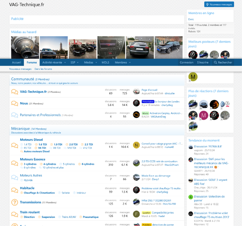Click the Nous forum speech-bubble icon

(x=15, y=103)
